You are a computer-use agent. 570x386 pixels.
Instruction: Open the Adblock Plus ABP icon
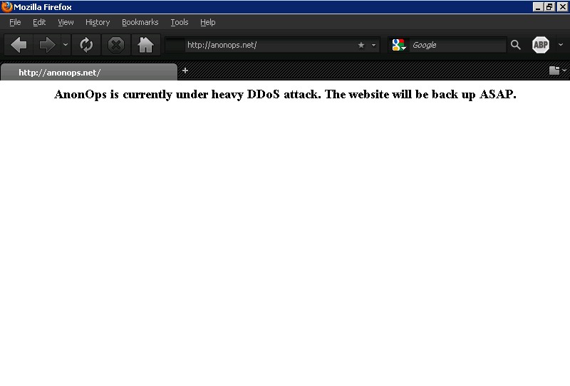pyautogui.click(x=541, y=45)
